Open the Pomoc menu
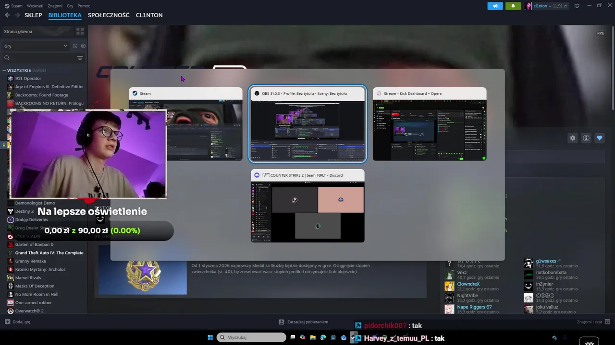This screenshot has height=345, width=615. tap(84, 6)
